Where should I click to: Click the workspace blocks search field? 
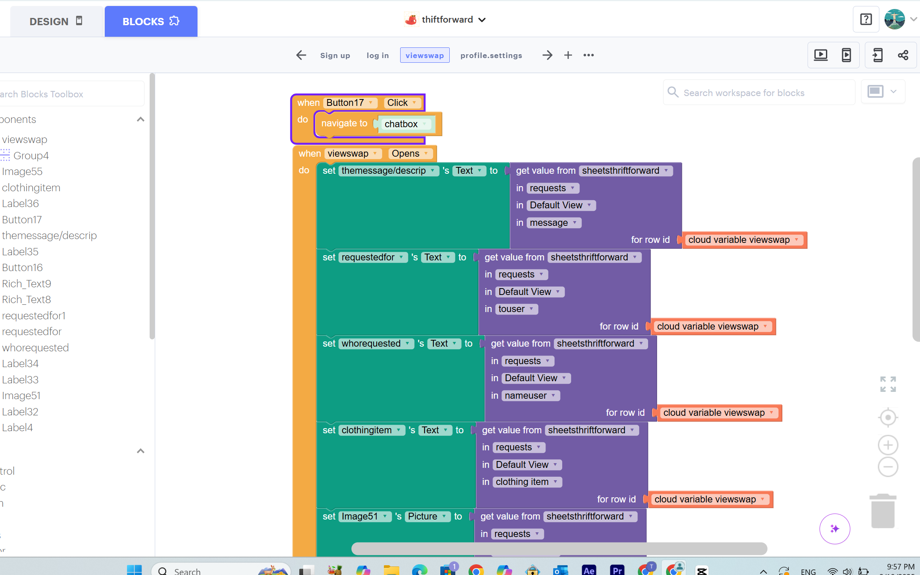click(759, 93)
